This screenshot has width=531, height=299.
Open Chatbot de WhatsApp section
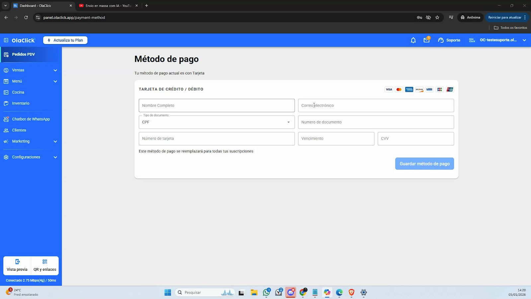pos(31,119)
